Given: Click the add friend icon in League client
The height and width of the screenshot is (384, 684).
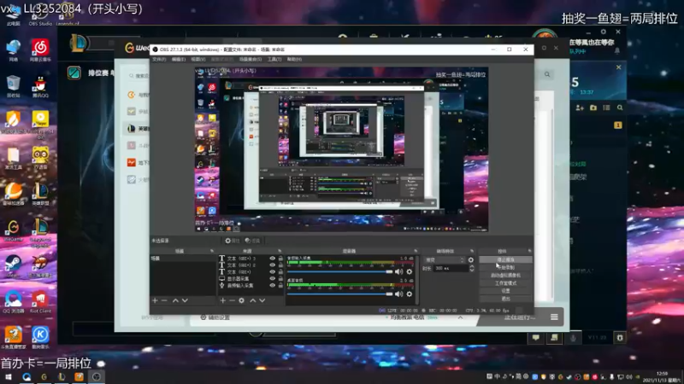Looking at the screenshot, I should pos(580,108).
